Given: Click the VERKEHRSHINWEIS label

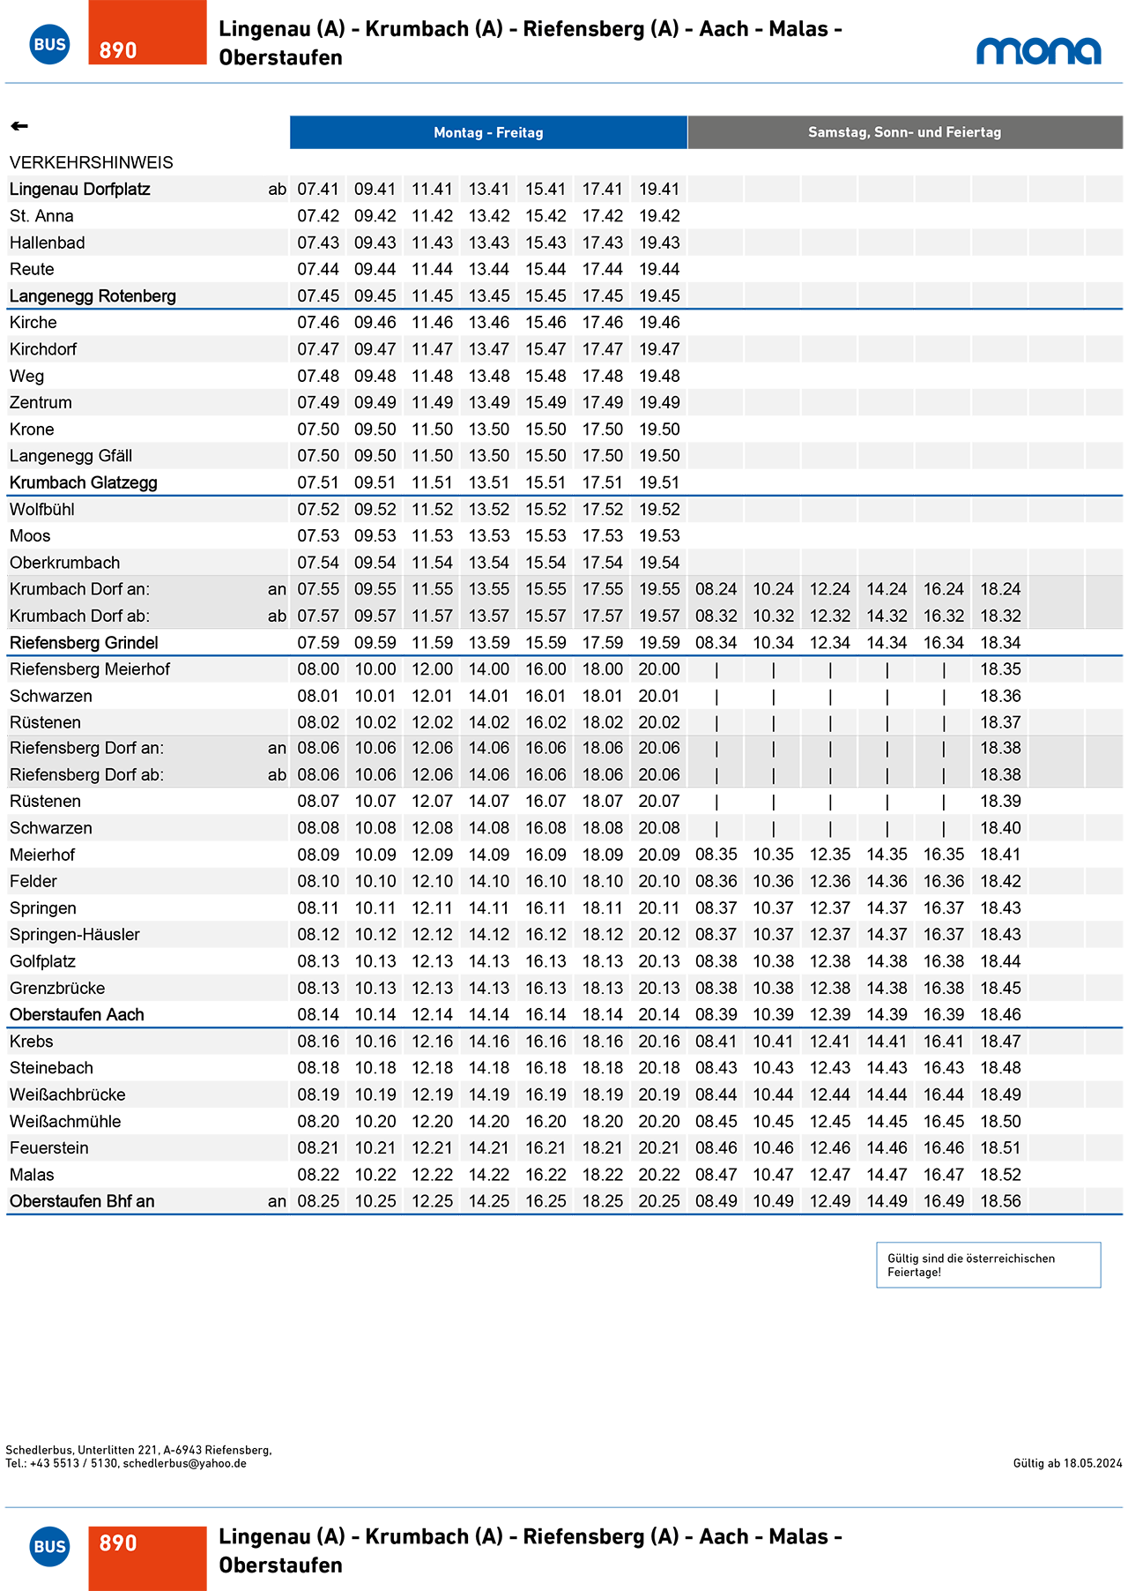Looking at the screenshot, I should click(92, 162).
